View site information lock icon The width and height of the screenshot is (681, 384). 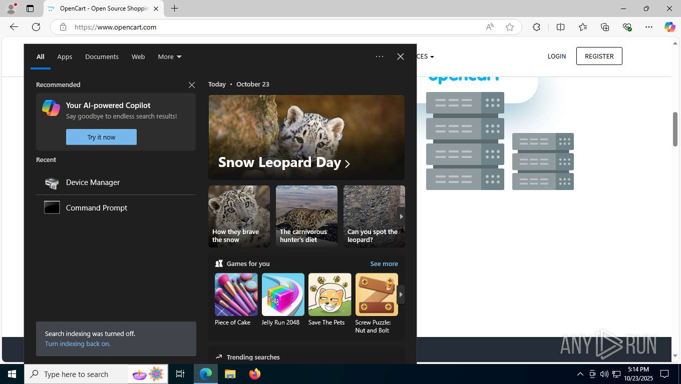pos(63,27)
